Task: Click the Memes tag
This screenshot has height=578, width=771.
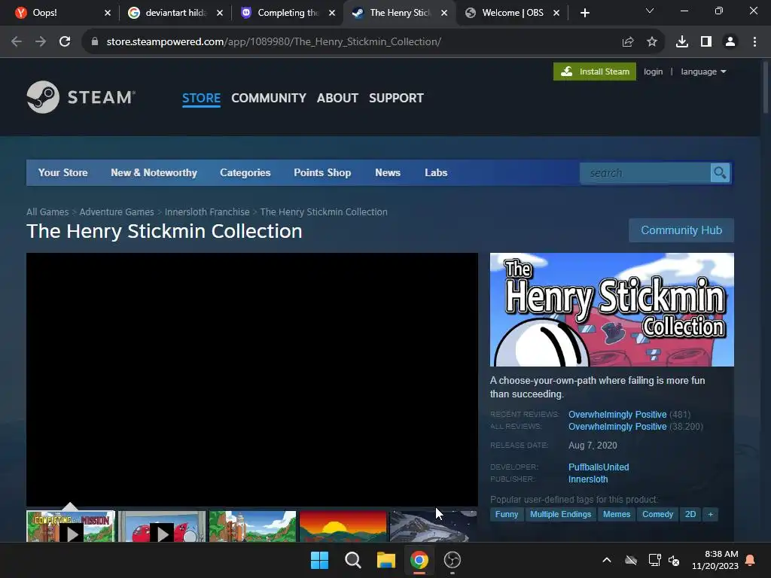Action: [x=617, y=514]
